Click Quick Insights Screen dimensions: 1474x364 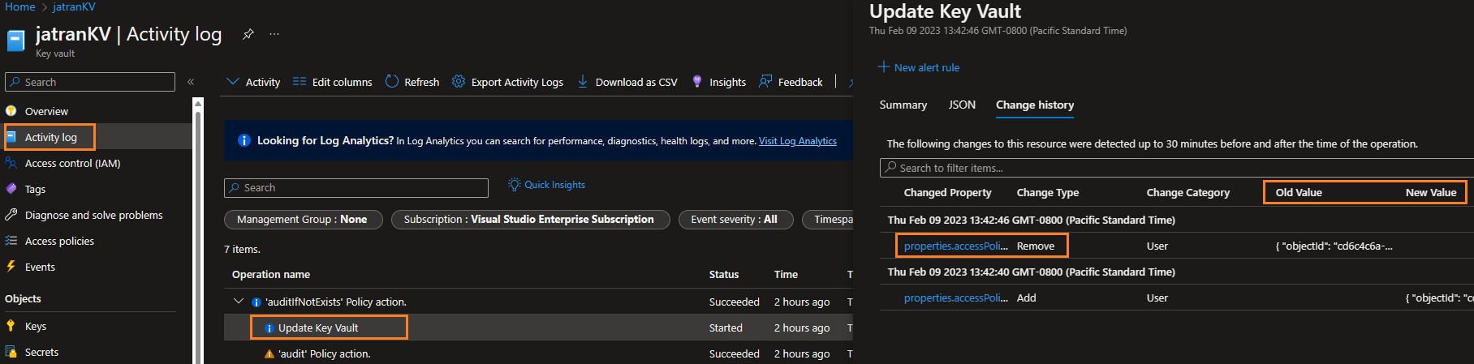click(546, 185)
